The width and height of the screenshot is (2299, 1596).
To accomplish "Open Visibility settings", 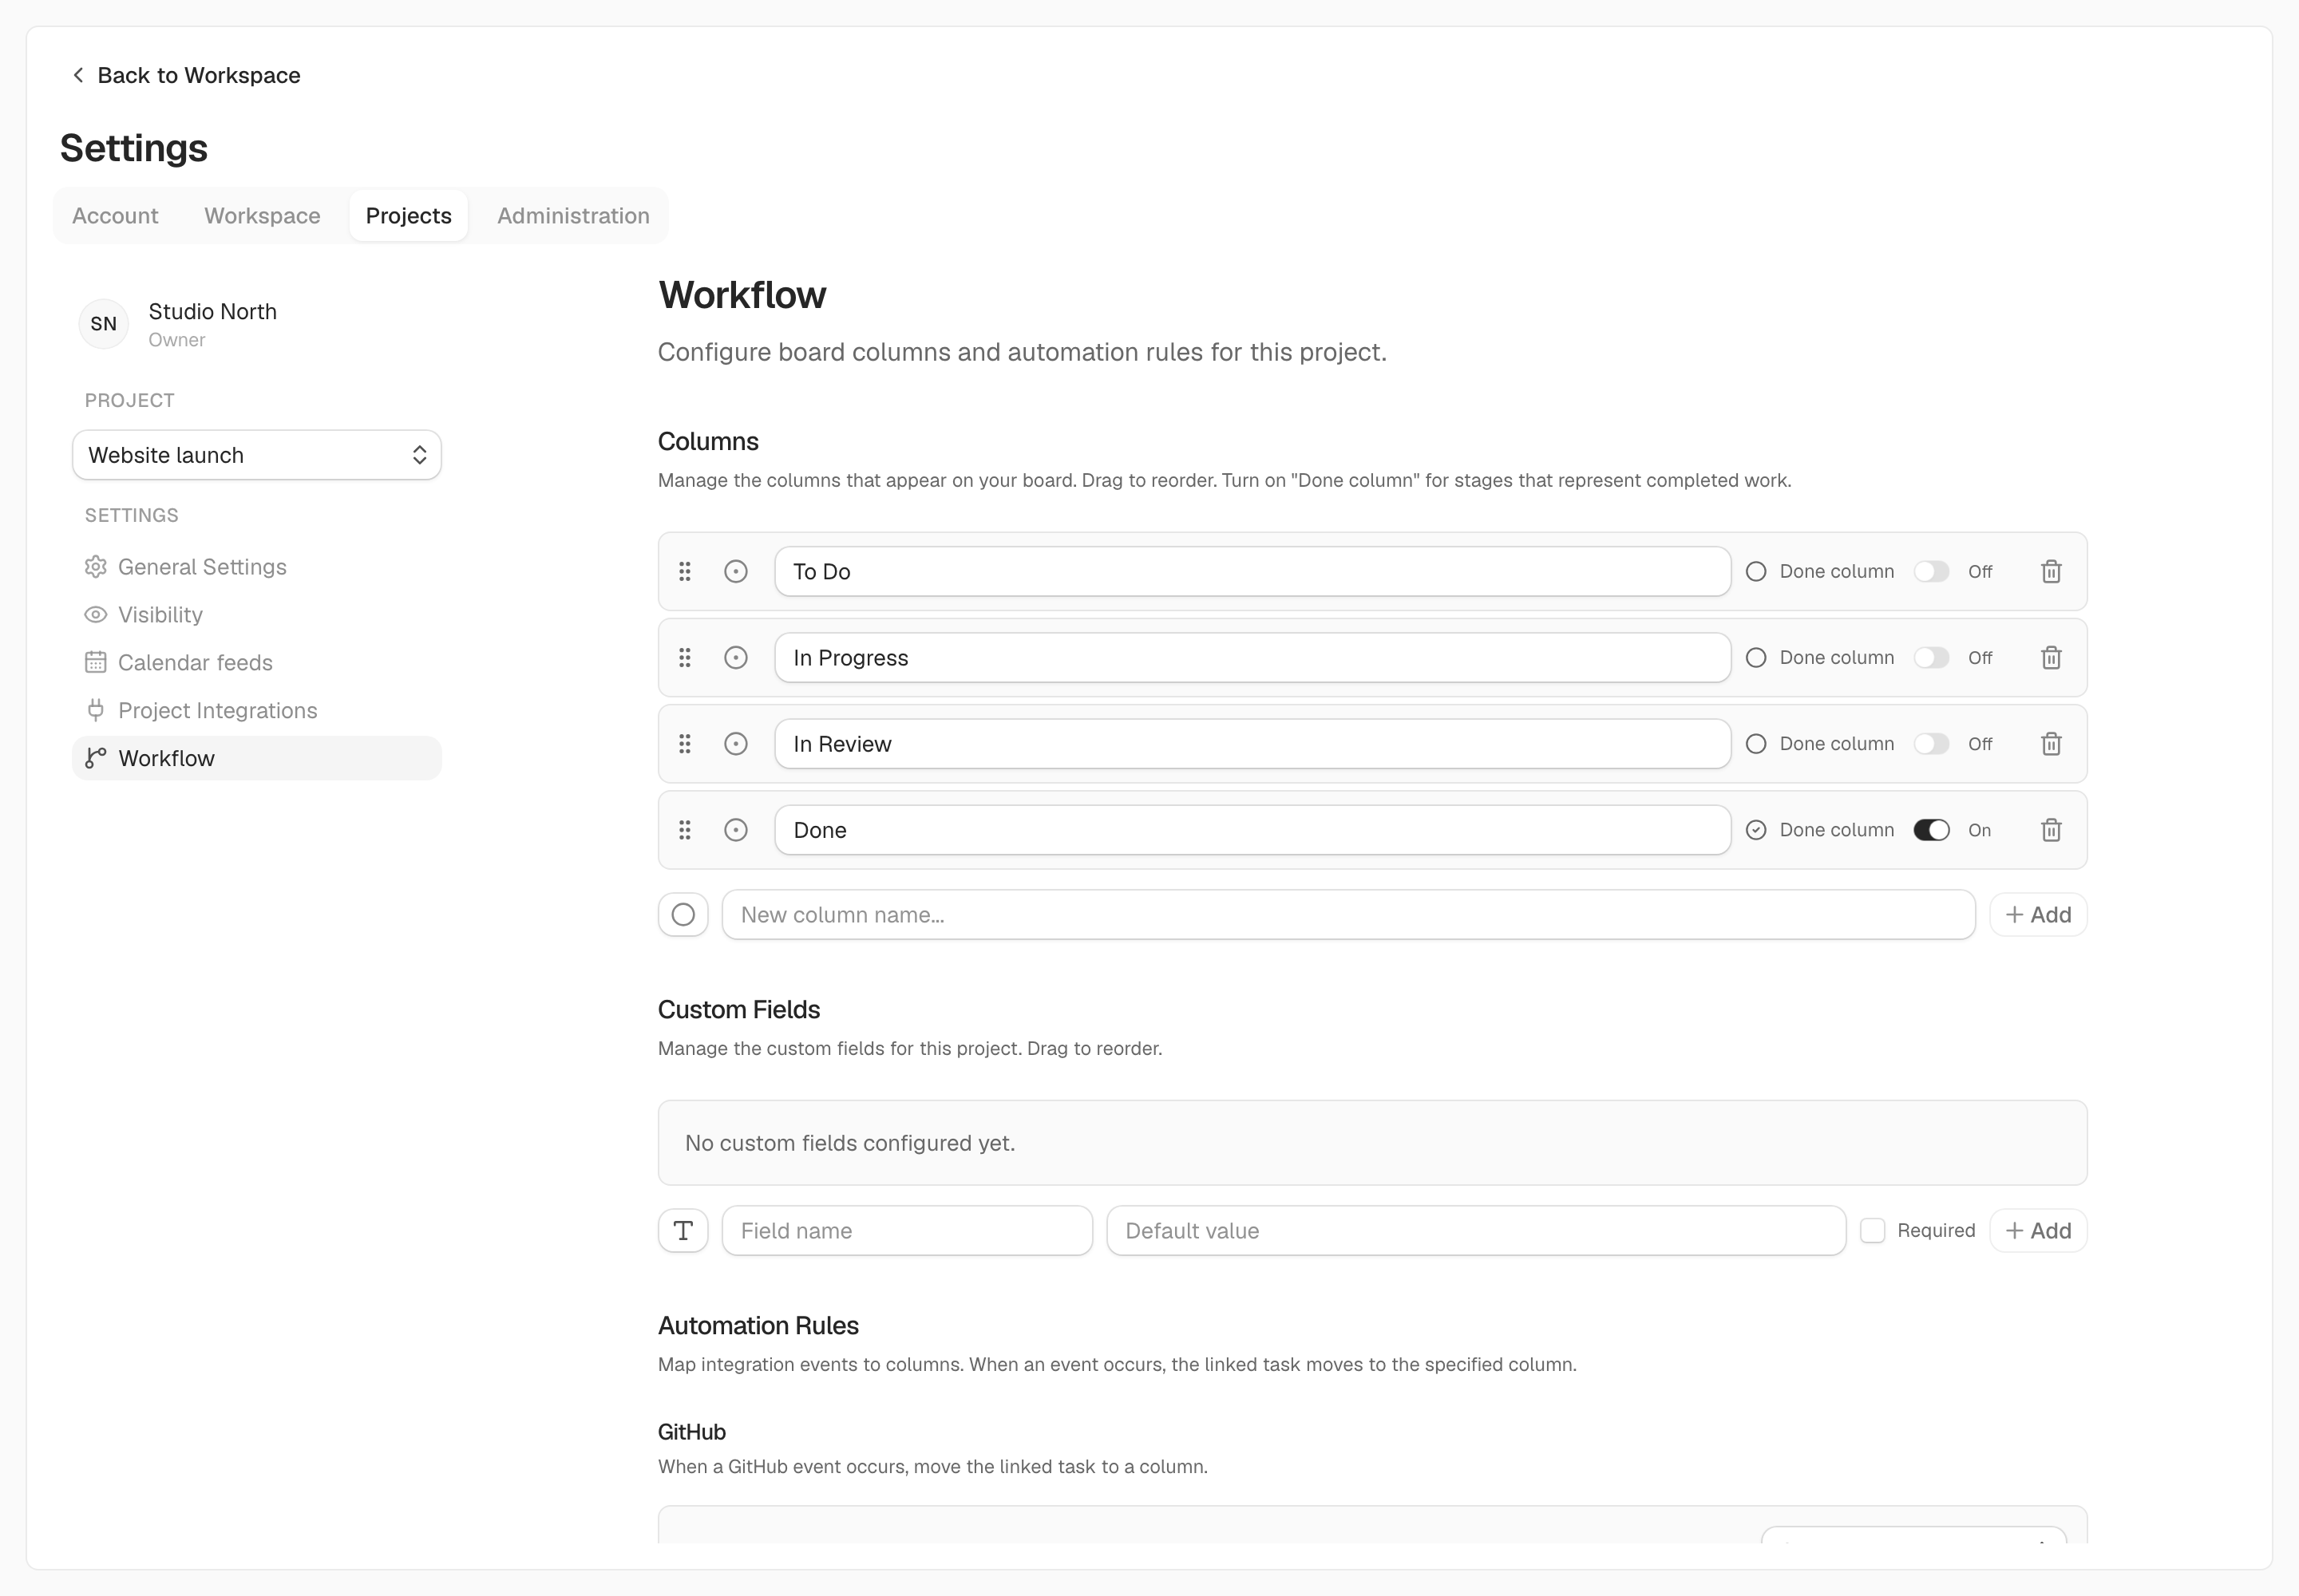I will tap(256, 614).
